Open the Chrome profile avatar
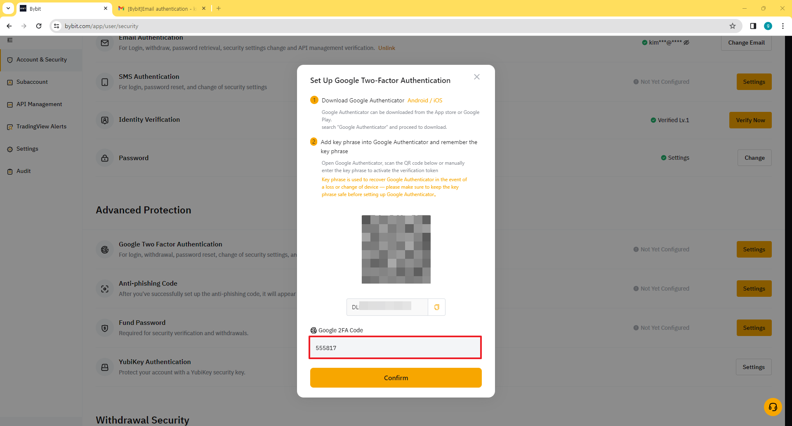Viewport: 792px width, 426px height. (768, 26)
